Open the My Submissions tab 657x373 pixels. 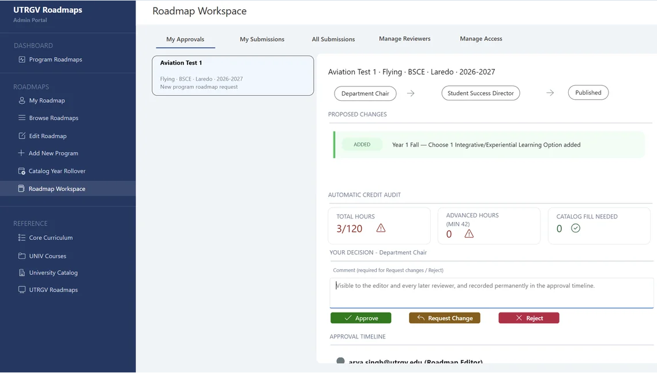point(262,39)
